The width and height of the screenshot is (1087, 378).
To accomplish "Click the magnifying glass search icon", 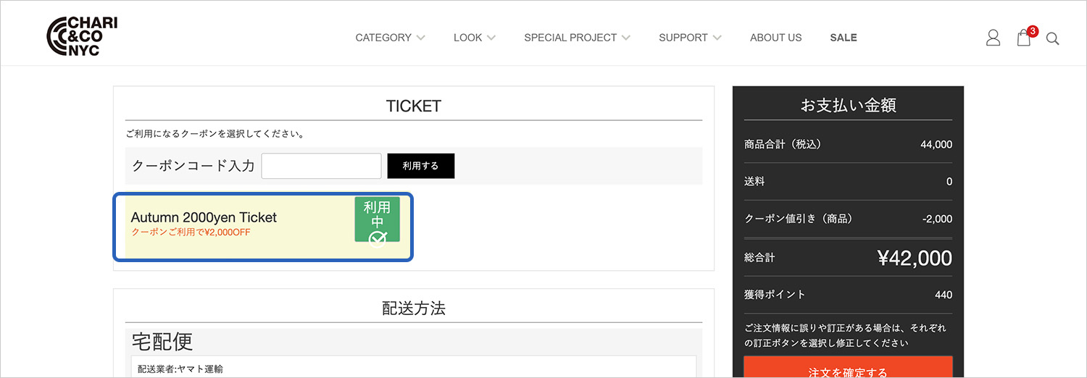I will pos(1053,39).
